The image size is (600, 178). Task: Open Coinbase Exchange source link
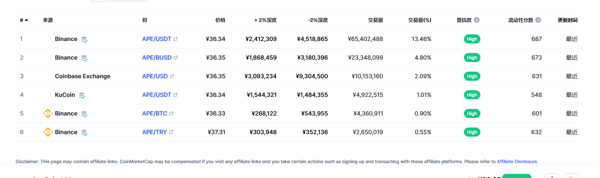click(x=83, y=76)
